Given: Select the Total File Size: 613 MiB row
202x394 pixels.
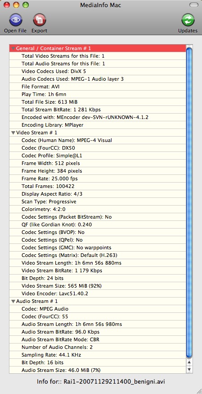Looking at the screenshot, I should pos(98,102).
